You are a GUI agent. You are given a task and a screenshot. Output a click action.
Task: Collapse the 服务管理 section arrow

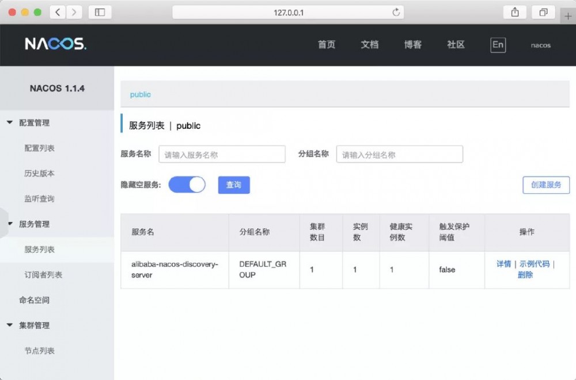[10, 224]
